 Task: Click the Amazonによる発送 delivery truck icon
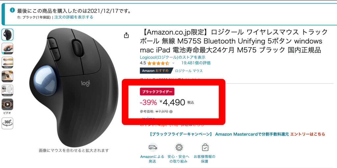153,147
